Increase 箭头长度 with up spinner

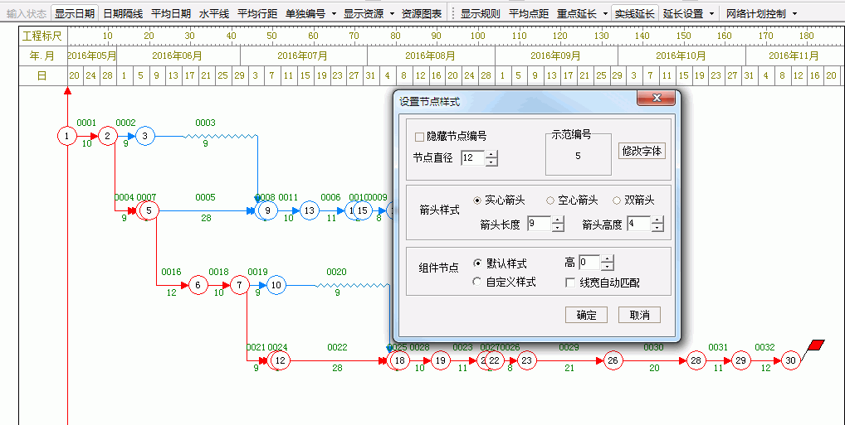[559, 220]
